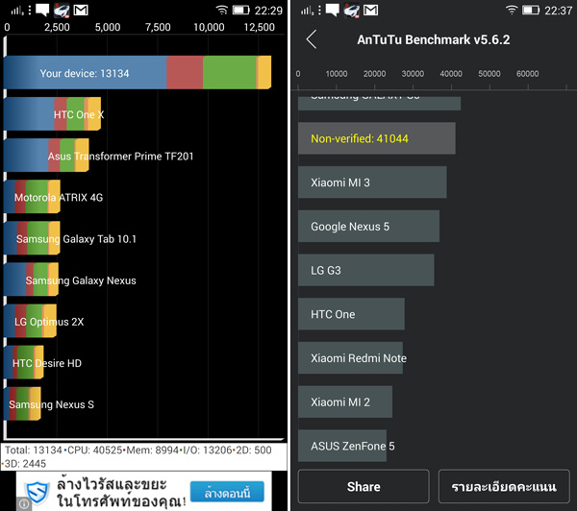
Task: Tap the HTC One X bar
Action: coord(52,114)
